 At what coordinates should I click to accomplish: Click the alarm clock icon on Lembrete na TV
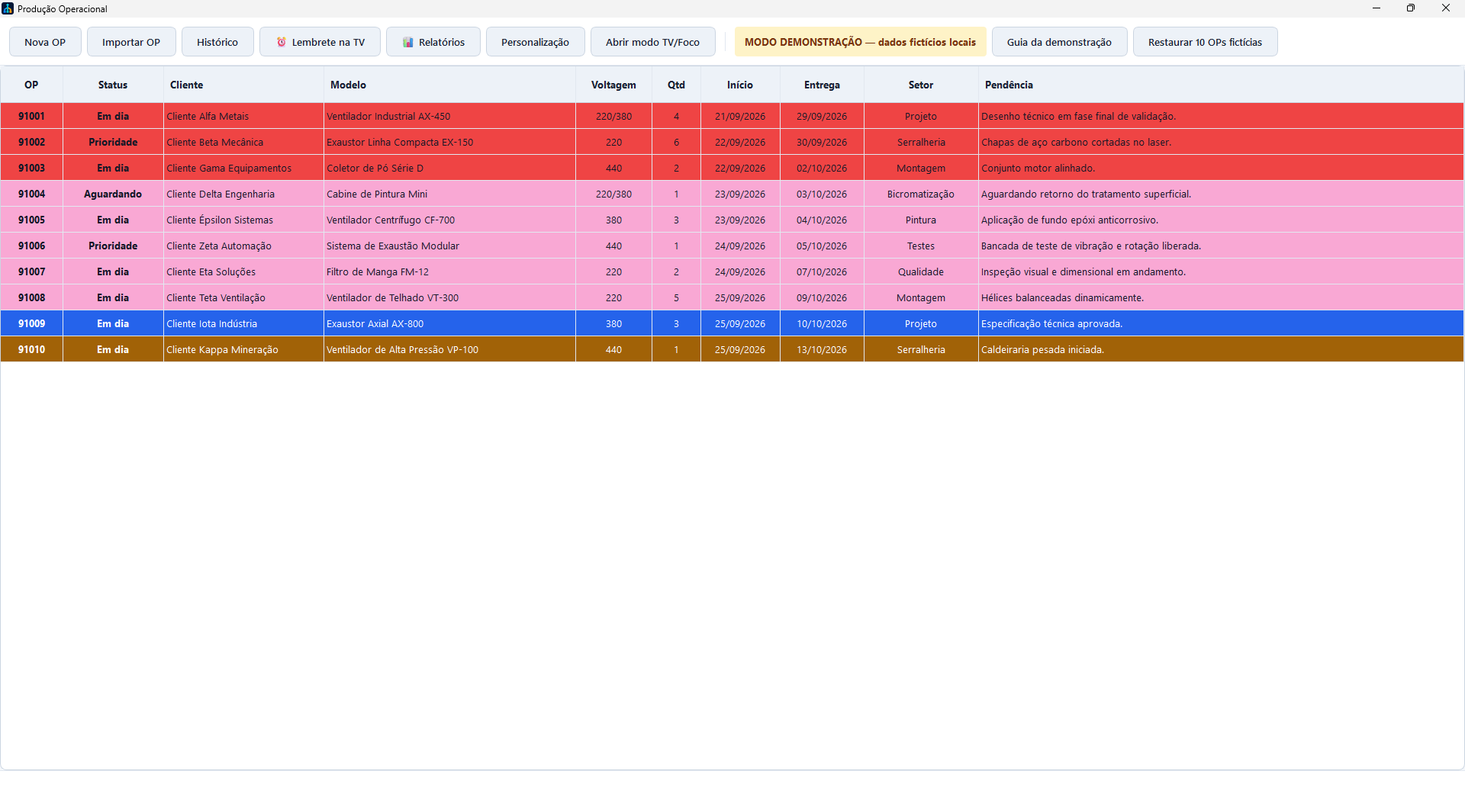282,42
